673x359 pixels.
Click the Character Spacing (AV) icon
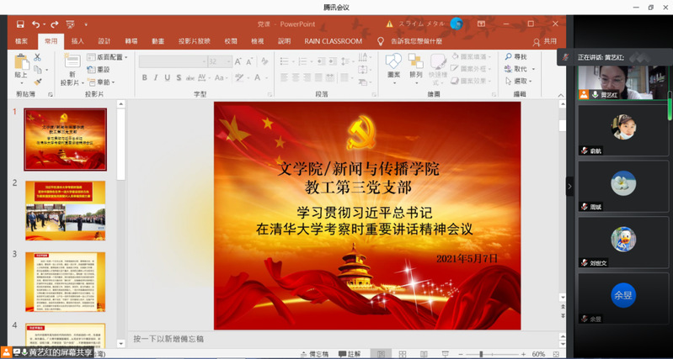(203, 77)
